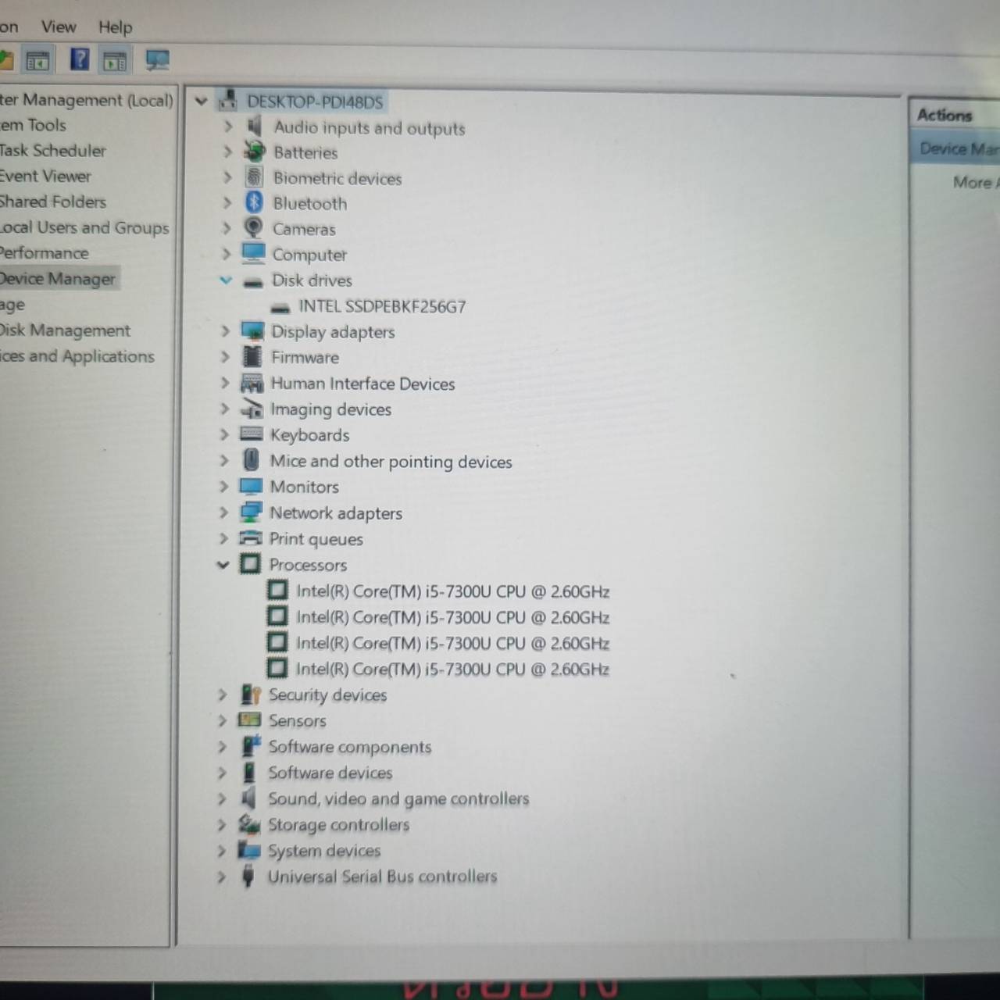Click the Network adapters icon
Screen dimensions: 1000x1000
[251, 512]
